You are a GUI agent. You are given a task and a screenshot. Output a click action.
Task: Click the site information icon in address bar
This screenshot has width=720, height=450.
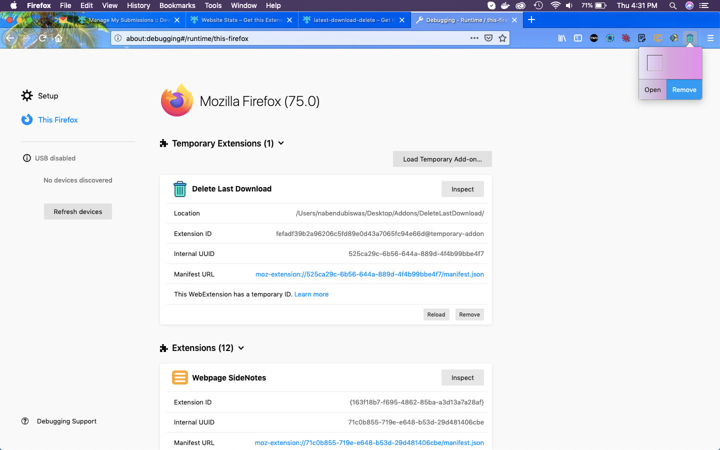click(x=118, y=38)
